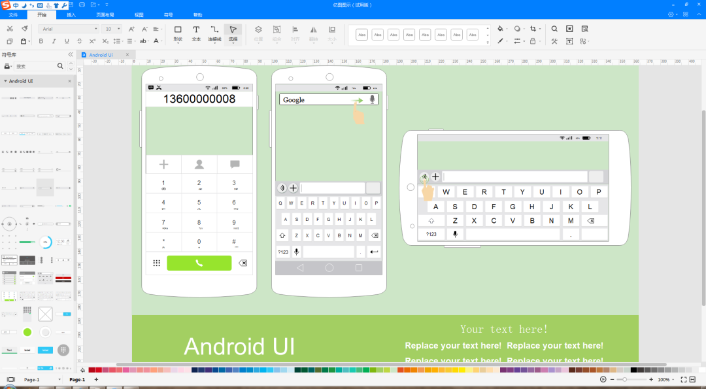Click the paint bucket fill icon
This screenshot has height=389, width=706.
(x=500, y=29)
